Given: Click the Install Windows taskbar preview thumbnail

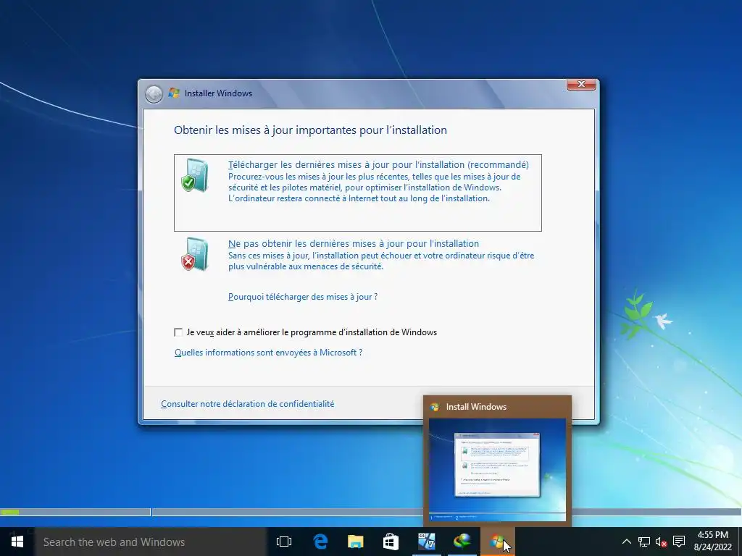Looking at the screenshot, I should click(x=497, y=470).
